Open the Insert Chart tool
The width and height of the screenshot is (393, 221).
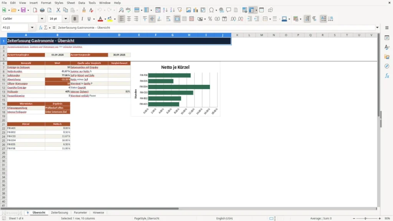click(195, 10)
